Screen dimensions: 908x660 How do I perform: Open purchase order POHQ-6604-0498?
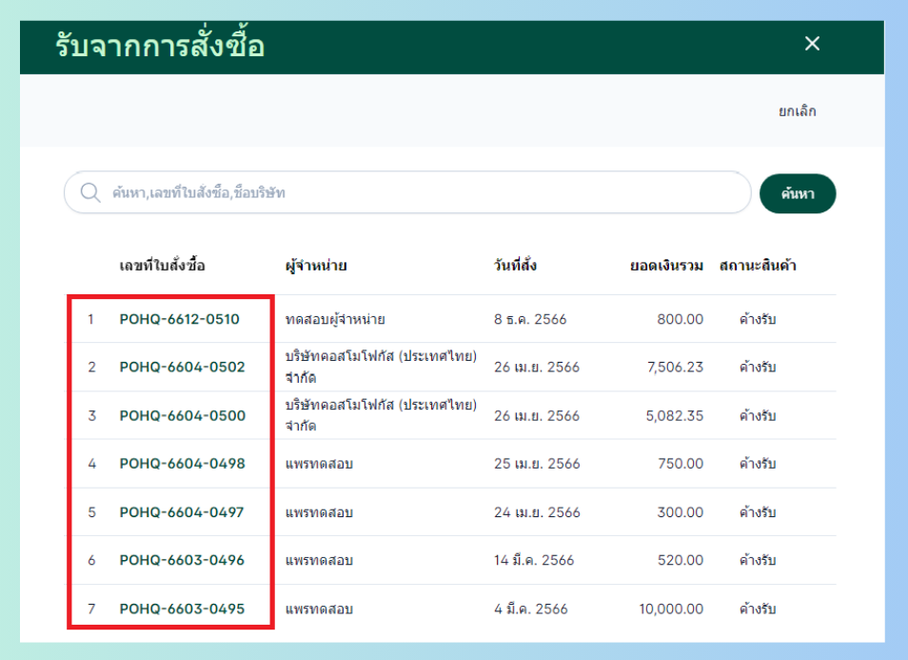pyautogui.click(x=183, y=464)
